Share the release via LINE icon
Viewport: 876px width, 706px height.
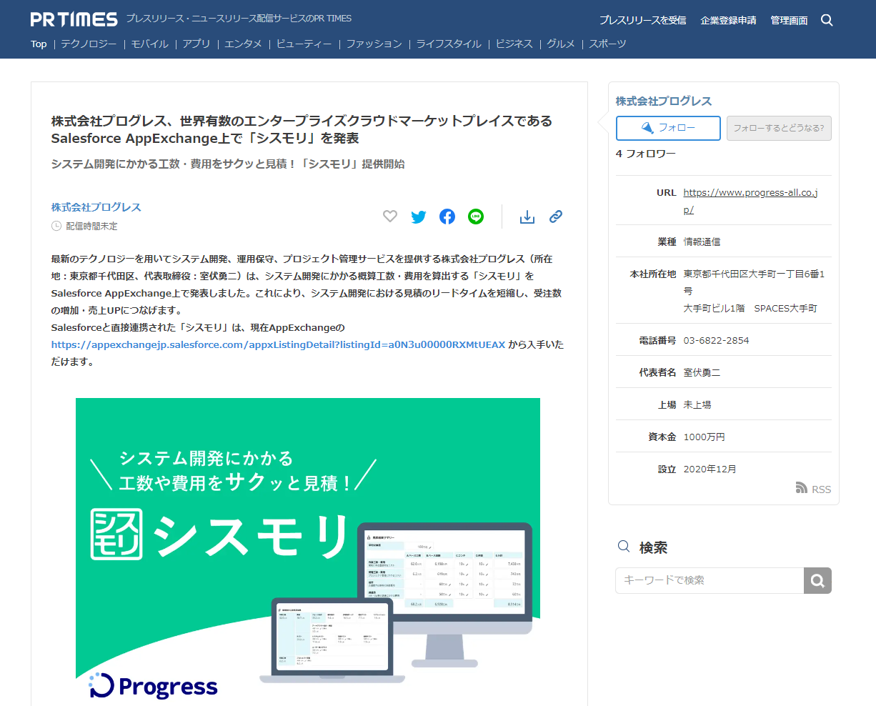(476, 217)
